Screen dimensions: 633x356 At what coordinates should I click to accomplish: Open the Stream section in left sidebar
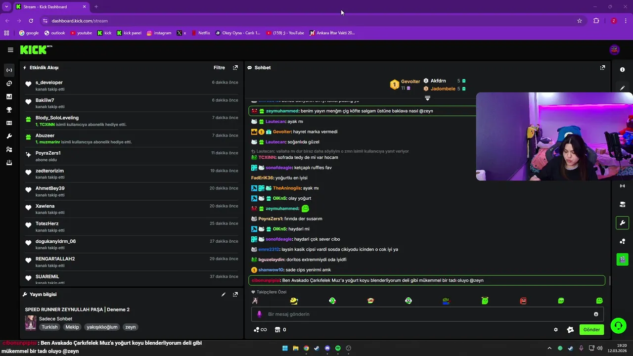tap(9, 70)
